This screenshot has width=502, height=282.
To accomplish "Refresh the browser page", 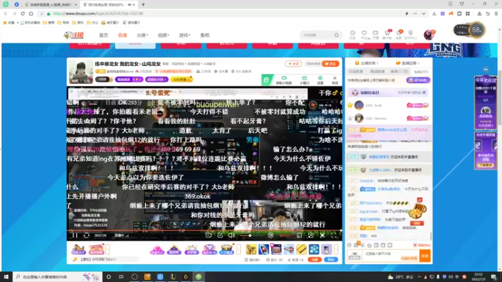I will (23, 14).
